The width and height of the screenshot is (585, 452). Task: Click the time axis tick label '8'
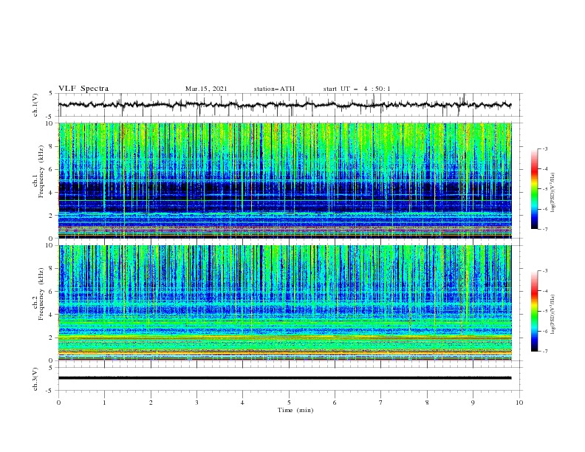tap(427, 403)
